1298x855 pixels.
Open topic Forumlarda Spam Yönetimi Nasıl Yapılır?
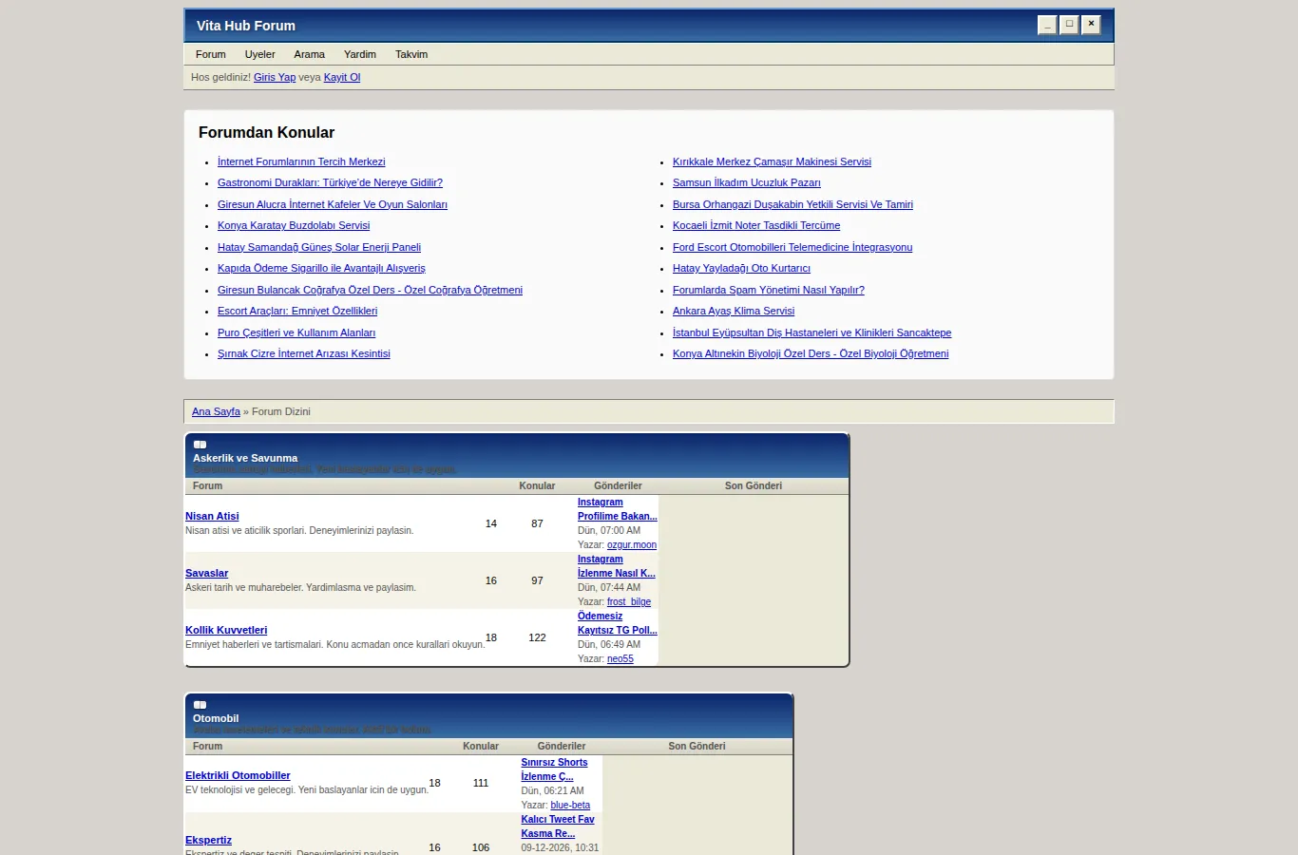(769, 290)
